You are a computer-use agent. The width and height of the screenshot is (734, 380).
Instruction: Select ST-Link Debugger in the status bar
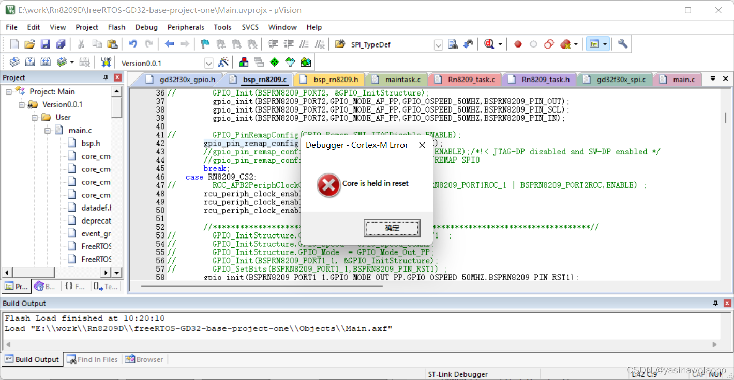[457, 374]
